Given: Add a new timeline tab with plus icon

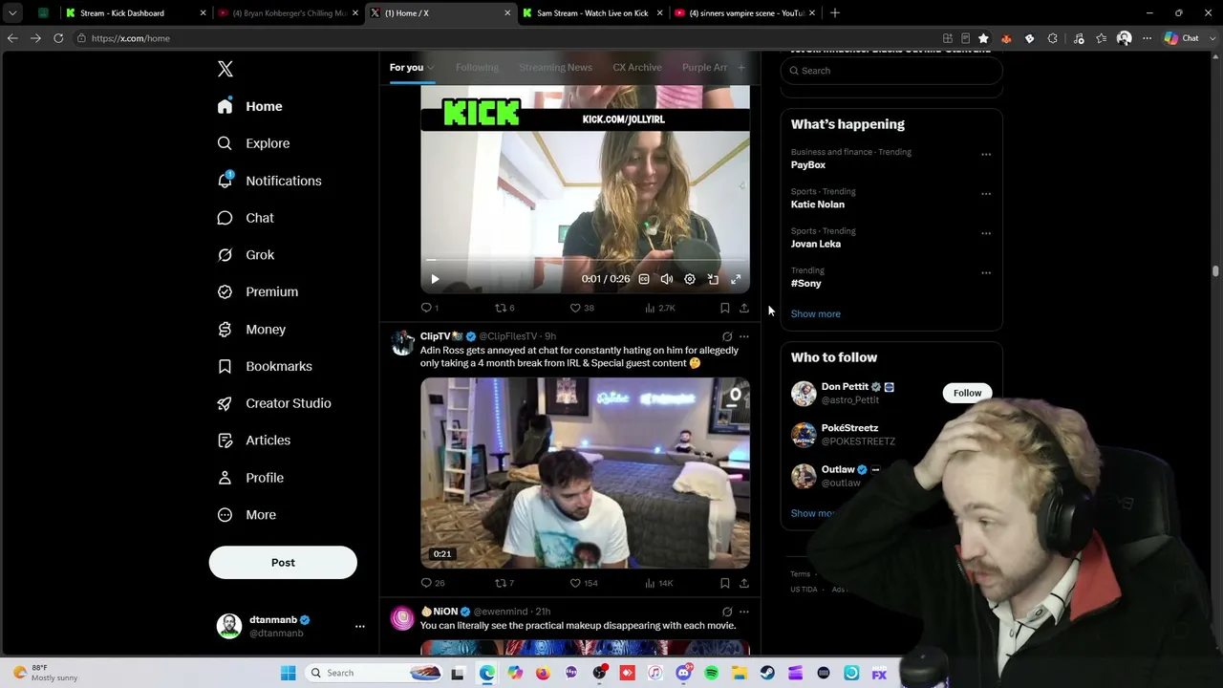Looking at the screenshot, I should (740, 67).
